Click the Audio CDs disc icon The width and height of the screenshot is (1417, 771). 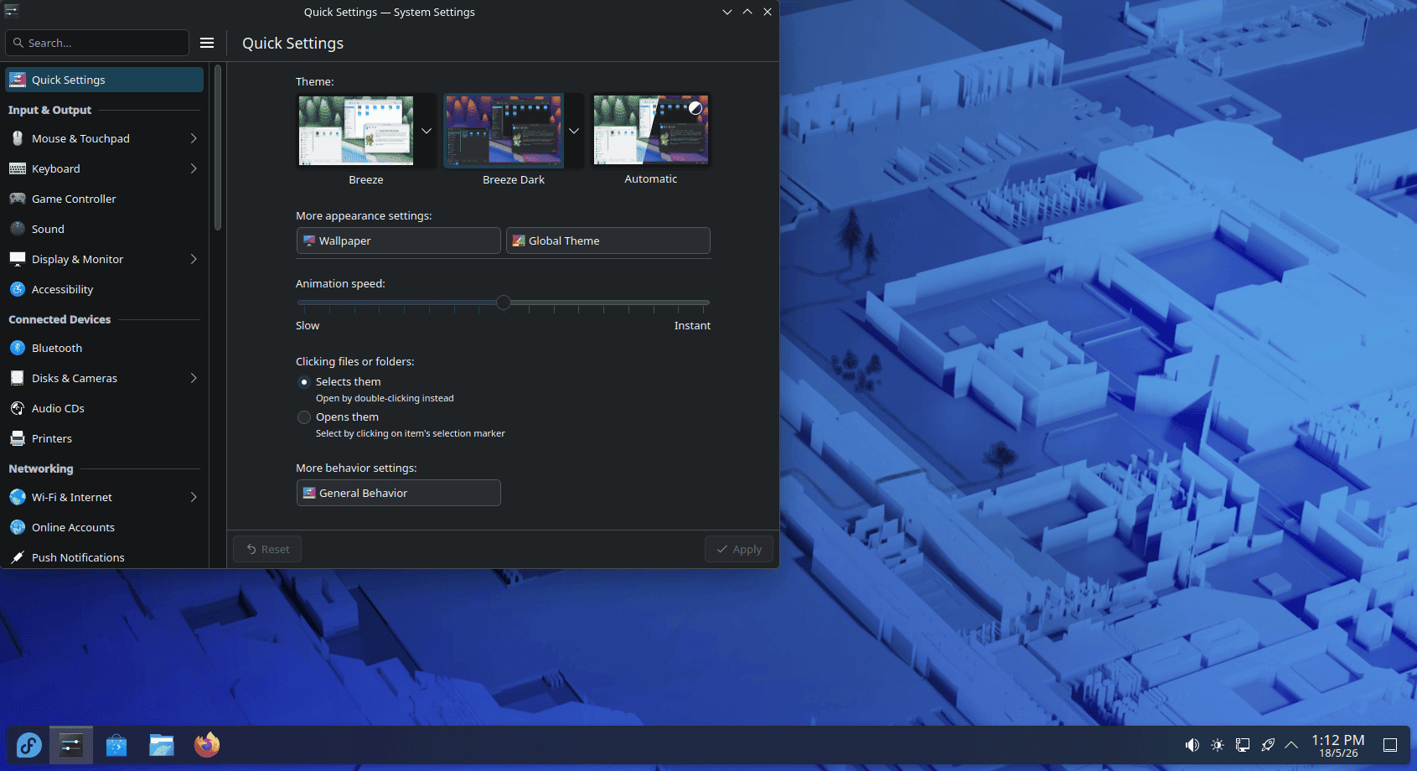[x=18, y=408]
